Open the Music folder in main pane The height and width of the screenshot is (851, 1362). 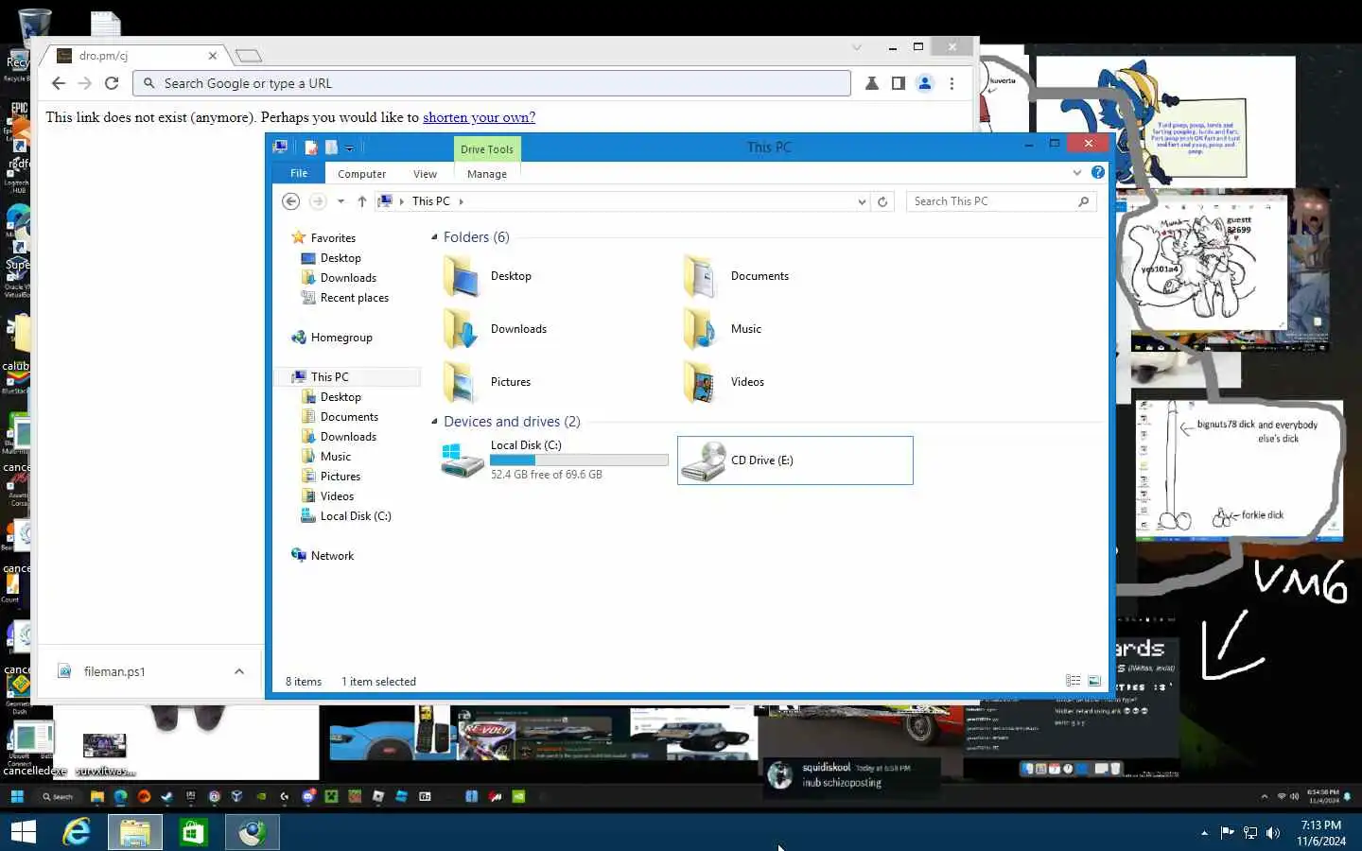[x=702, y=329]
